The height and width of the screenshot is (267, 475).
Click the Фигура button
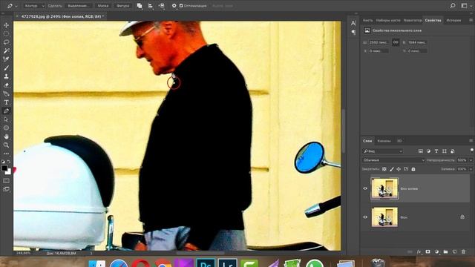pyautogui.click(x=122, y=6)
